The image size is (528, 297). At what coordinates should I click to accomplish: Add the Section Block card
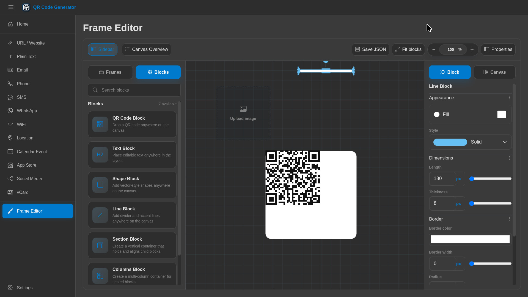click(132, 245)
